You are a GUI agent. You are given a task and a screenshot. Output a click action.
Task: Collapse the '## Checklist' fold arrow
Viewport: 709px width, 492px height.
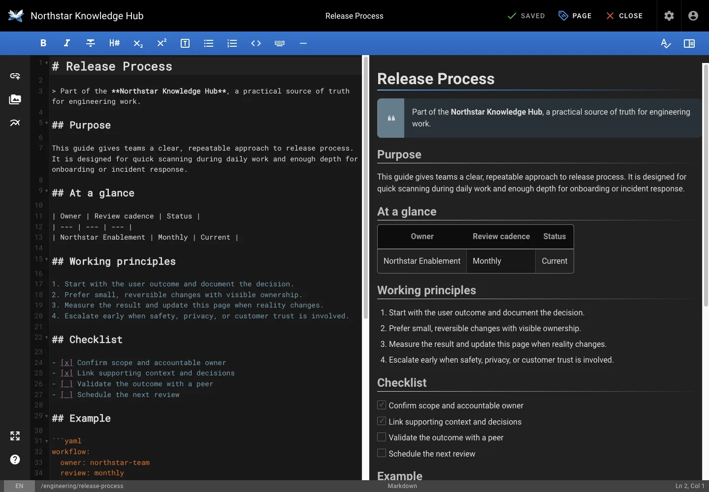click(47, 338)
